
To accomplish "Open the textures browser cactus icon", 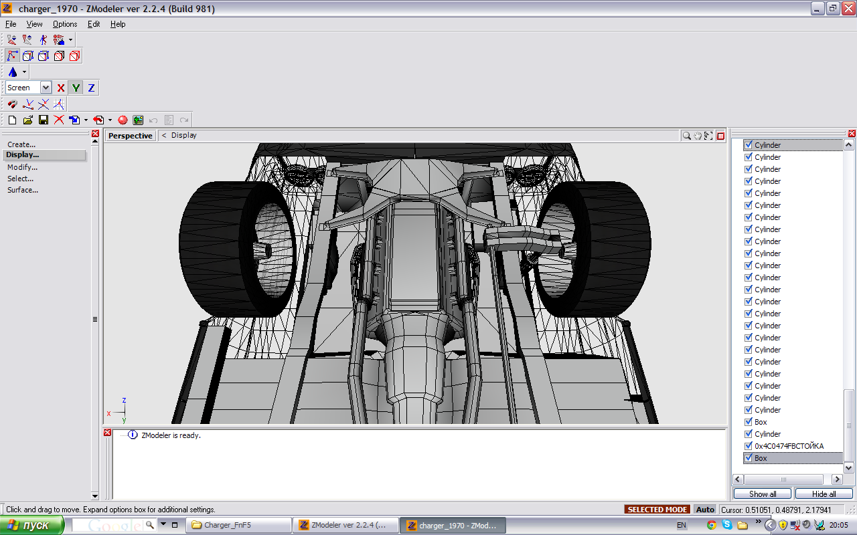I will (x=138, y=120).
